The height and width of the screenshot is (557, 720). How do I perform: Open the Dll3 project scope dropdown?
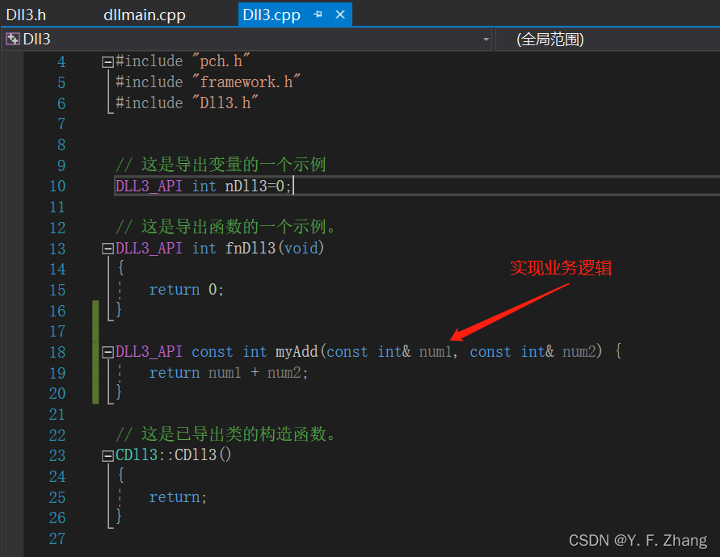click(248, 40)
